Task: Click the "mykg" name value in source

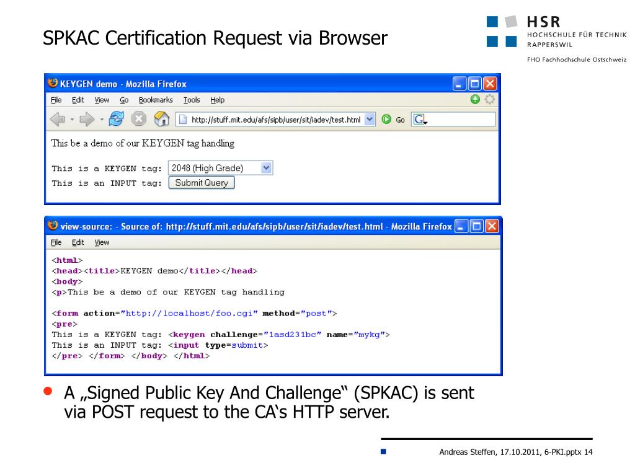Action: [x=369, y=334]
